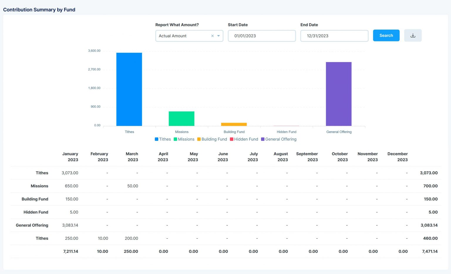Clear the Actual Amount selection with the x icon
Viewport: 451px width, 274px height.
click(212, 36)
